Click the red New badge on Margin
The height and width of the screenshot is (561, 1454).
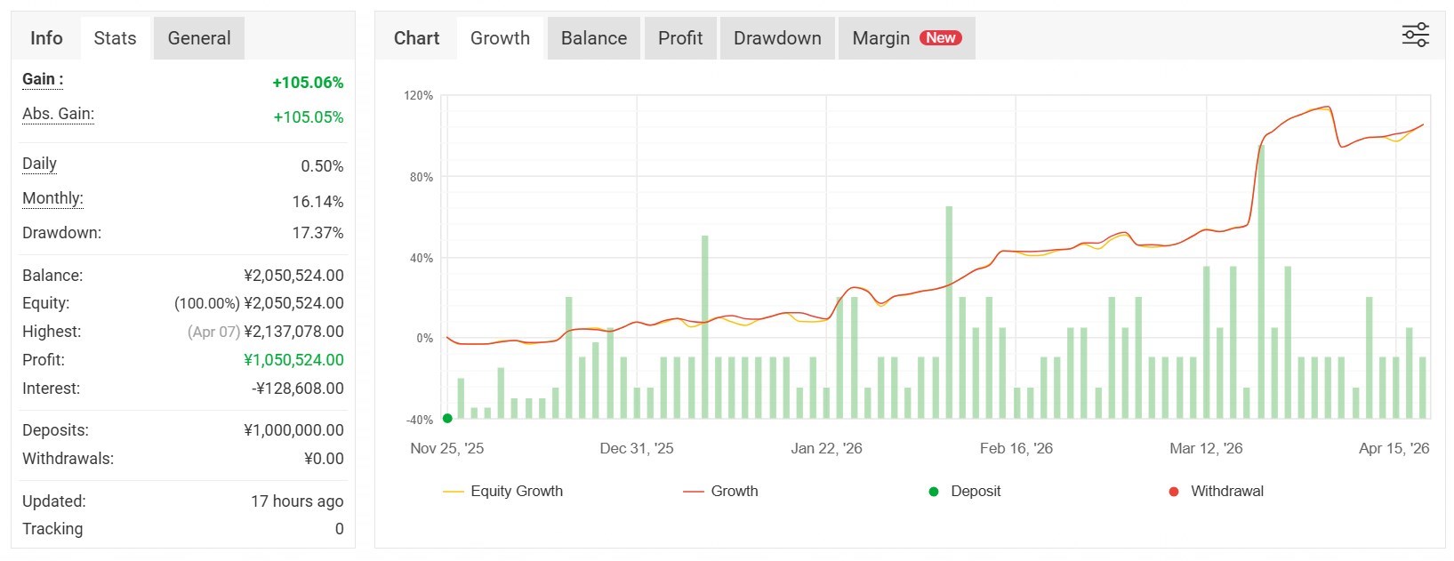click(940, 37)
